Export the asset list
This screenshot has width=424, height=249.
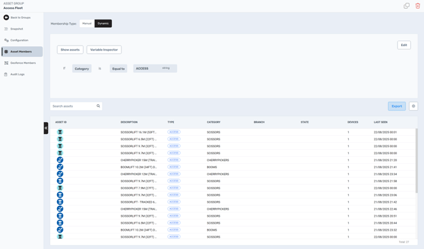pos(397,106)
